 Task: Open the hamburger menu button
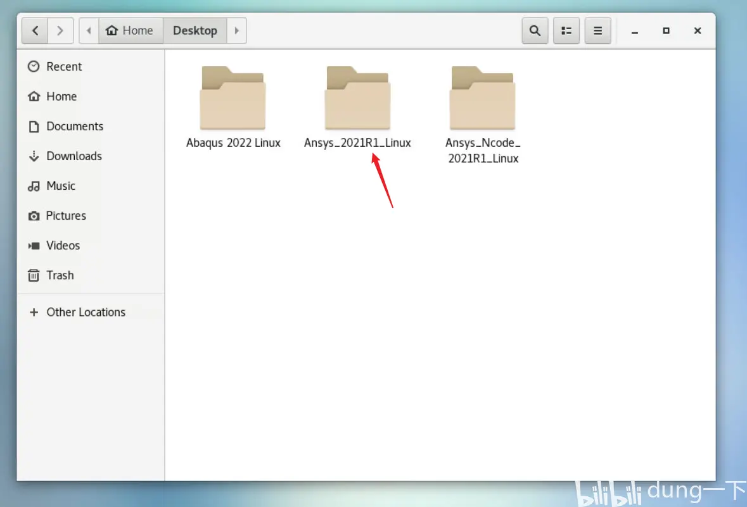pos(598,30)
